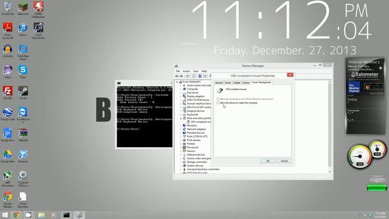389x219 pixels.
Task: Click the Back arrow in Device Manager toolbar
Action: pyautogui.click(x=177, y=76)
